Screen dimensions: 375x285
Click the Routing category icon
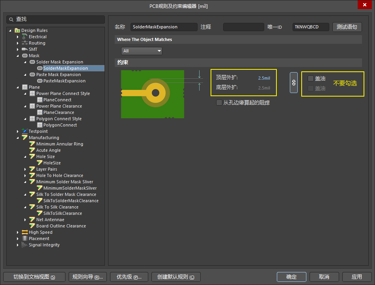coord(25,43)
